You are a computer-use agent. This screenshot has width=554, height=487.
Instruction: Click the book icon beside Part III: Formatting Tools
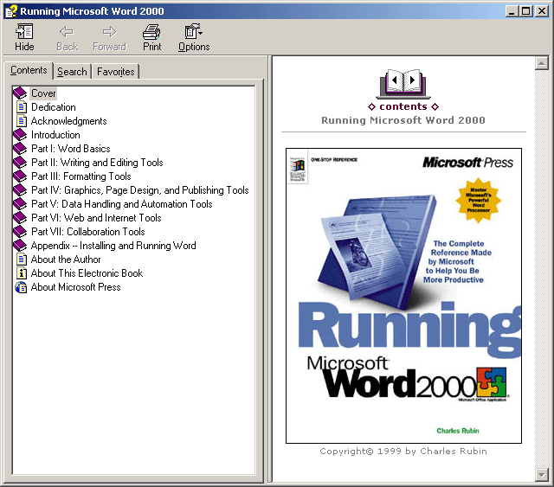coord(20,176)
